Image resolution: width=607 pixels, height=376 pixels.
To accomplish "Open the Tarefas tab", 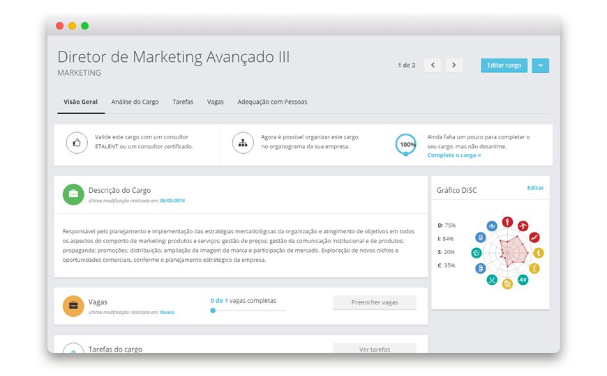I will (183, 102).
